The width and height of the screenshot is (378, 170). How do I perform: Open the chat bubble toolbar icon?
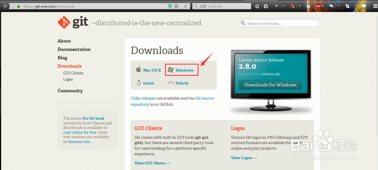(364, 6)
